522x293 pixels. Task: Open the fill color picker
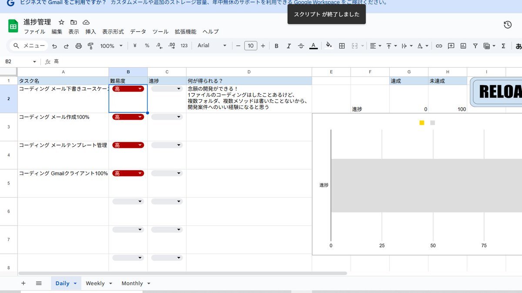tap(329, 46)
